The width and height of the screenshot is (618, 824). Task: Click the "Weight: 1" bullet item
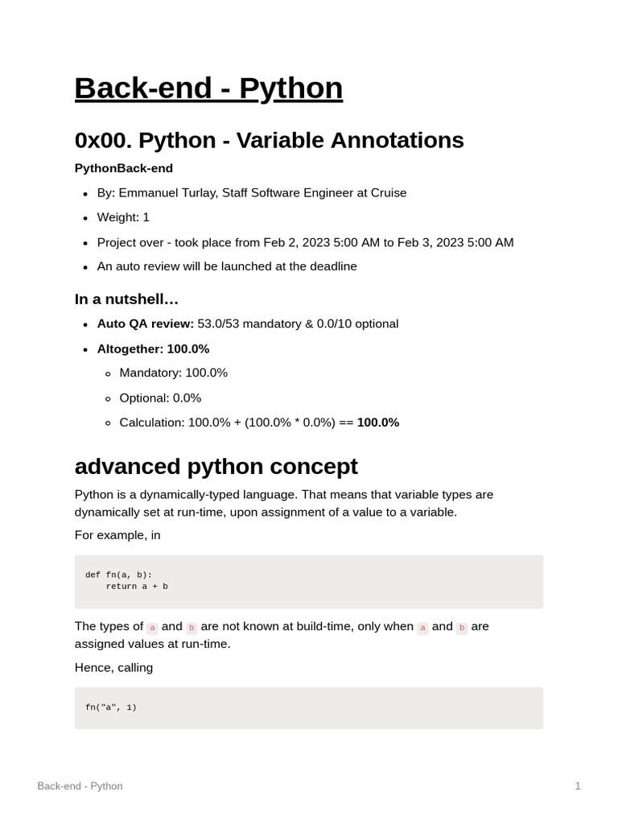tap(123, 217)
